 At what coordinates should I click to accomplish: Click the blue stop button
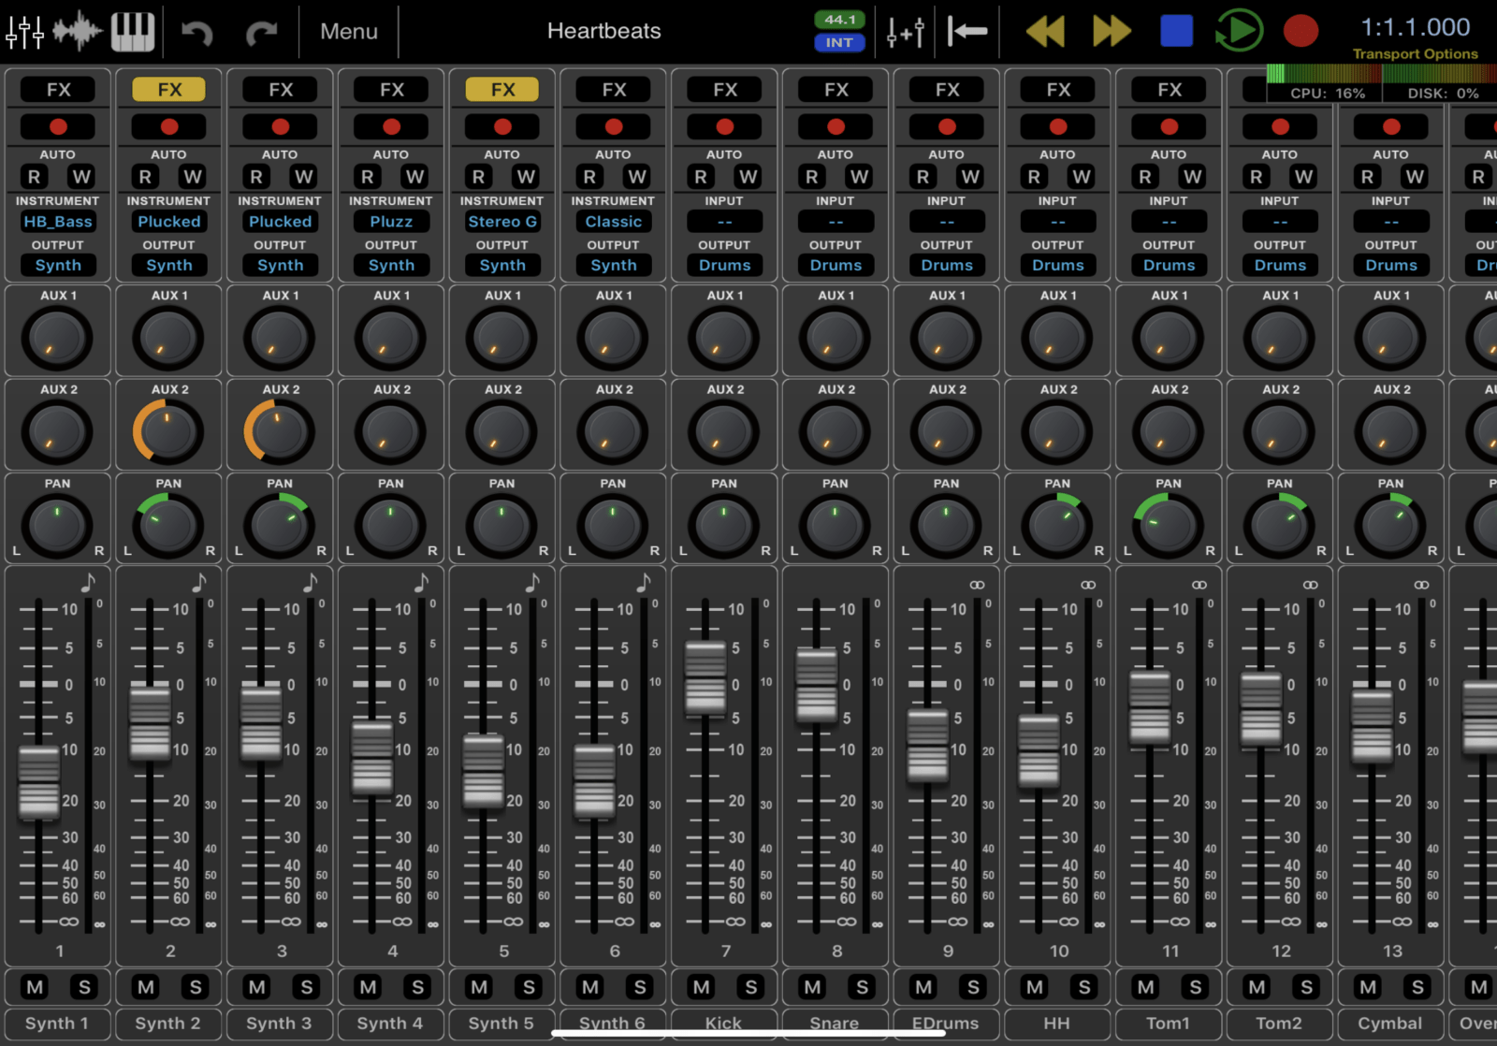(1176, 31)
